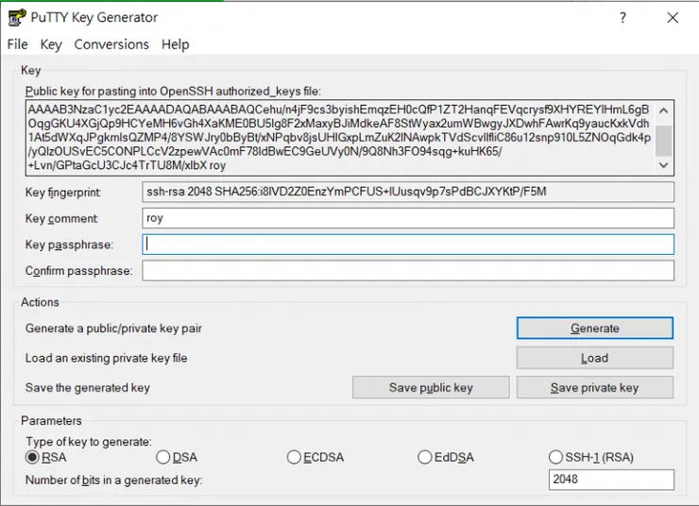Choose the EdDSA key type

click(424, 457)
